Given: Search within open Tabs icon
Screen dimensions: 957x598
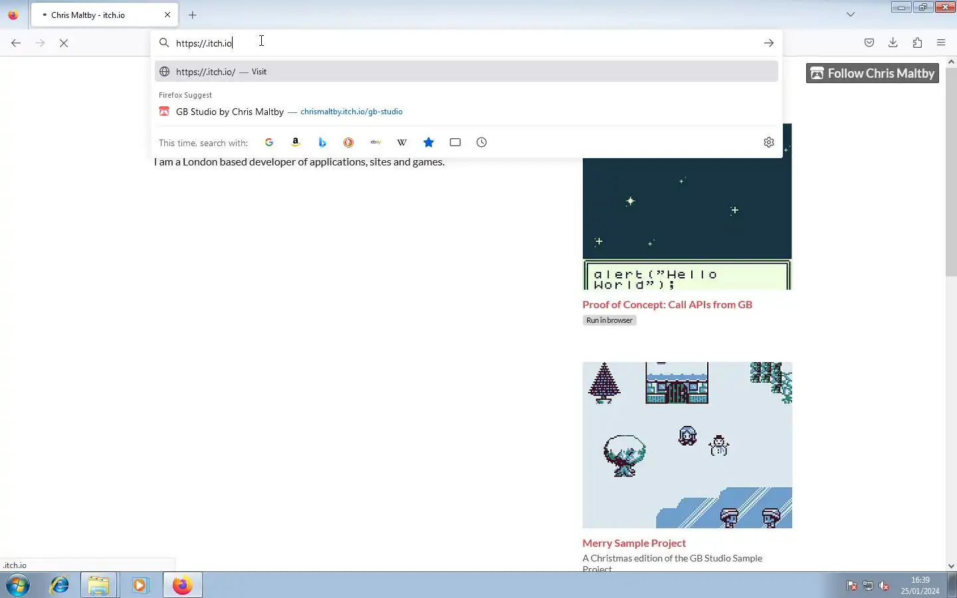Looking at the screenshot, I should (455, 142).
